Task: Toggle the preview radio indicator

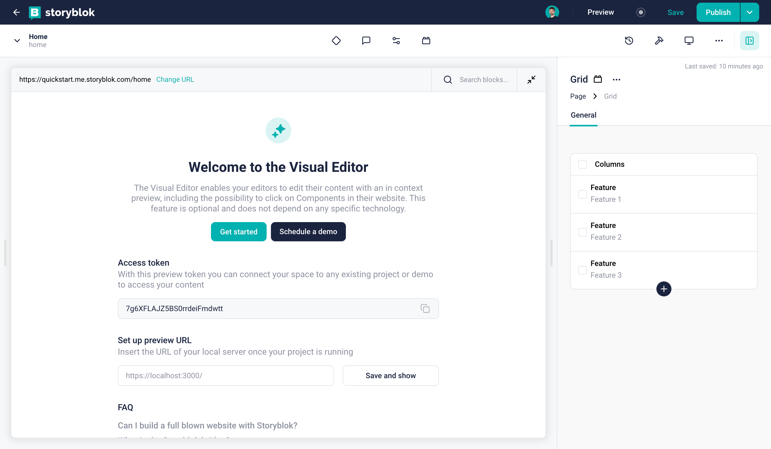Action: (x=641, y=12)
